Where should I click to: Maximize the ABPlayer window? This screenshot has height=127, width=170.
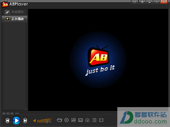click(157, 2)
